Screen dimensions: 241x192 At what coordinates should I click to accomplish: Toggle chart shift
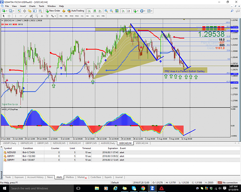(x=129, y=11)
